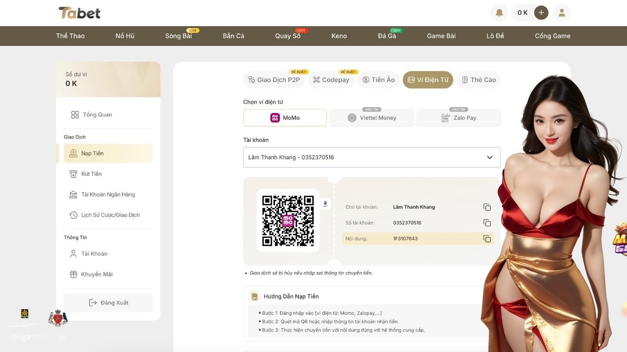Viewport: 627px width, 352px height.
Task: Copy the transfer content code 1F3107643
Action: pos(487,239)
